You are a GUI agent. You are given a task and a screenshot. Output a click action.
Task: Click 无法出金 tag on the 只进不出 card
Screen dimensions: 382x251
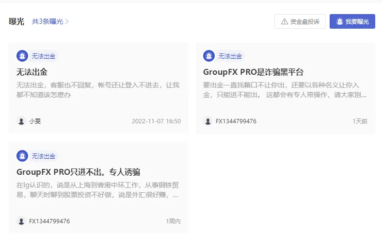[44, 156]
